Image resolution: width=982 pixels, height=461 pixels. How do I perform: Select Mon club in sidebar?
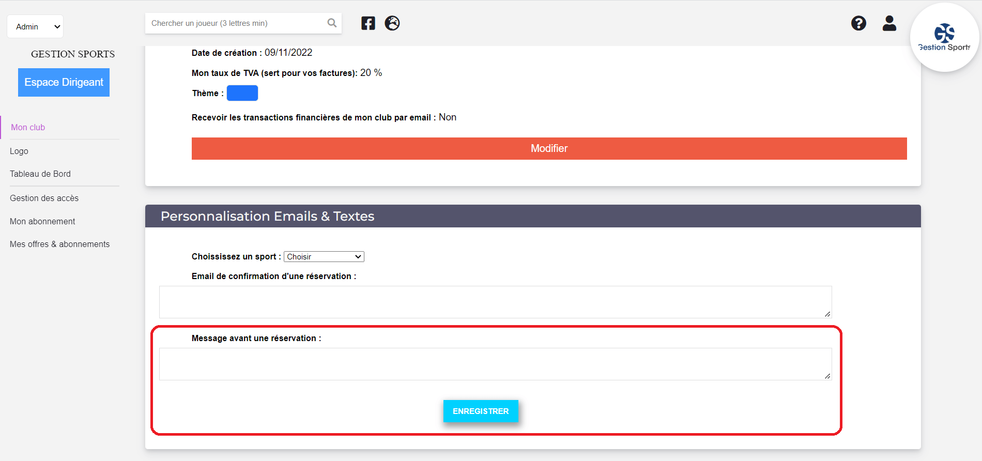[x=28, y=127]
